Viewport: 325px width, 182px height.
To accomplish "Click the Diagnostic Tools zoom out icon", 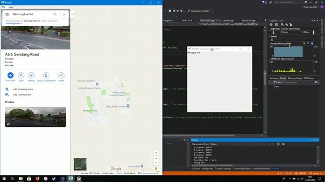I will (x=286, y=25).
